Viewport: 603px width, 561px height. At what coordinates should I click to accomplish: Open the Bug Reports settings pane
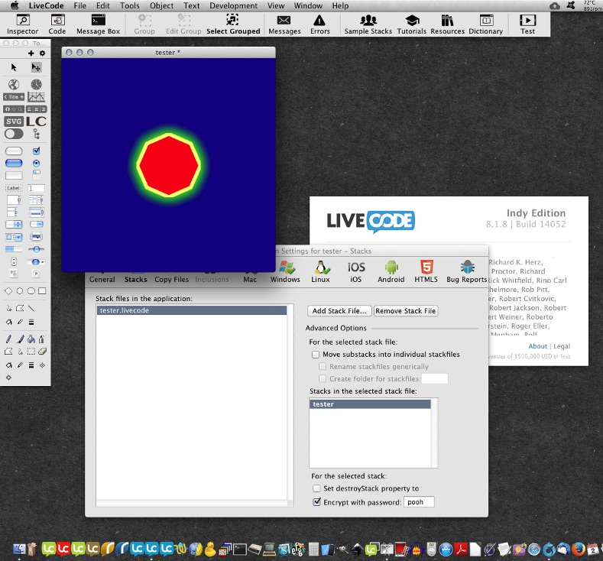coord(466,271)
